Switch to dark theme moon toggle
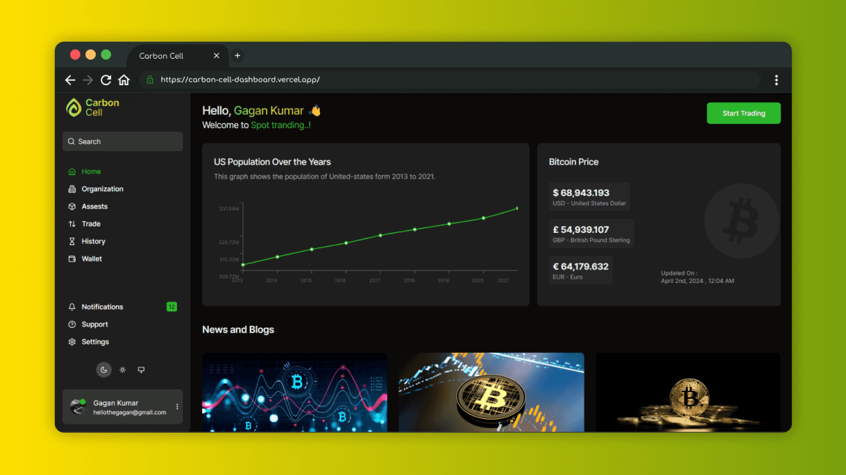This screenshot has width=846, height=475. (x=104, y=370)
